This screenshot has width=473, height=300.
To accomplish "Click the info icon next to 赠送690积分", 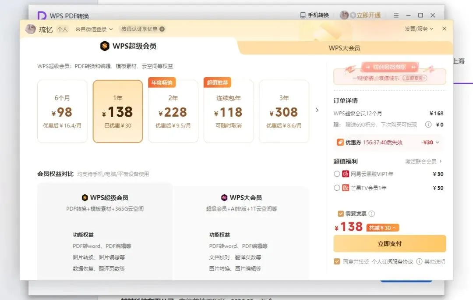I will 428,125.
